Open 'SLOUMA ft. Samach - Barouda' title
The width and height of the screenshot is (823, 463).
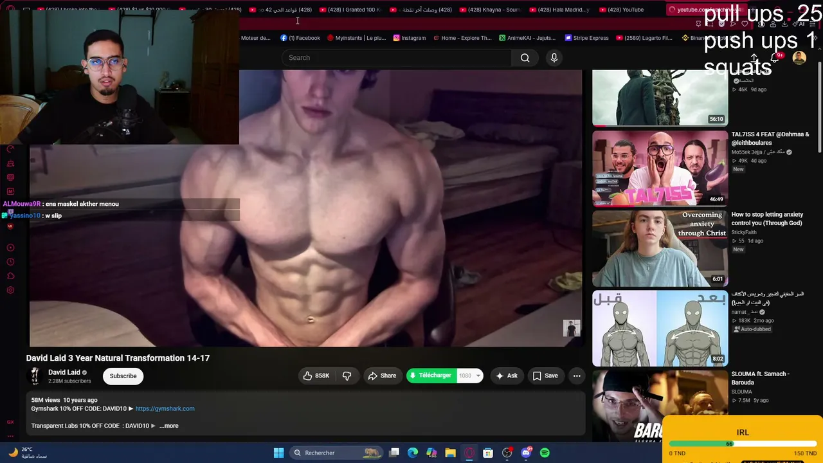761,378
